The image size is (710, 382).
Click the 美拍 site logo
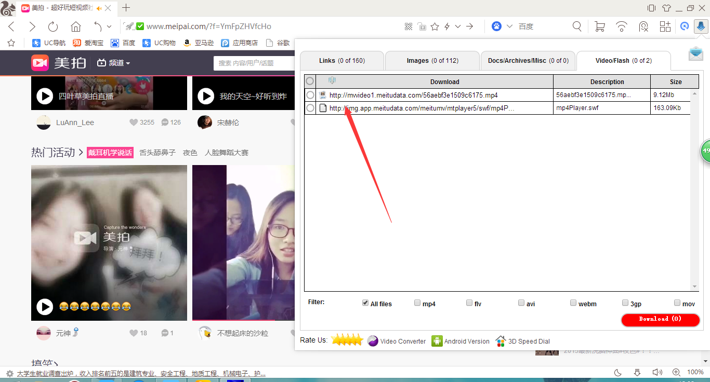pos(59,63)
